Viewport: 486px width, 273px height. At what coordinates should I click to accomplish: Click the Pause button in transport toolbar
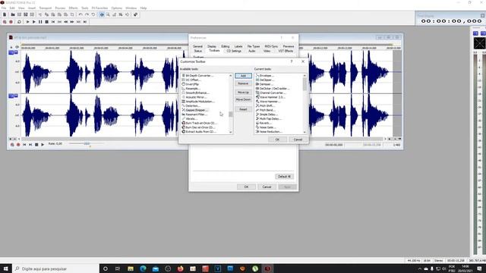click(40, 22)
